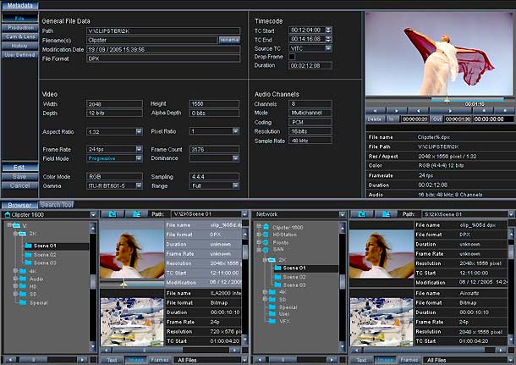
Task: Open the Network source dropdown
Action: pos(343,214)
